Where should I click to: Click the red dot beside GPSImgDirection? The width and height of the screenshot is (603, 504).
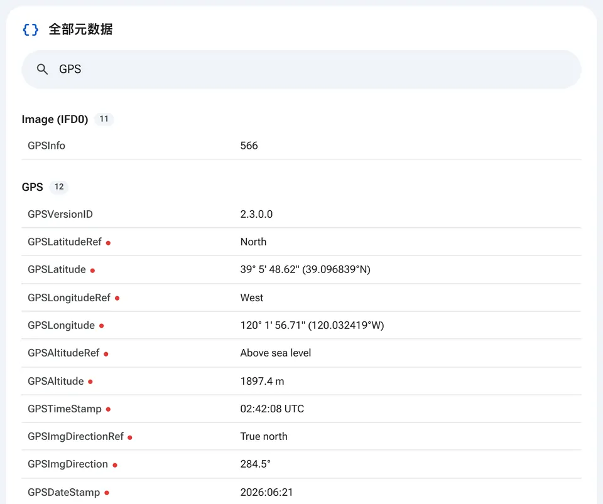pos(115,465)
